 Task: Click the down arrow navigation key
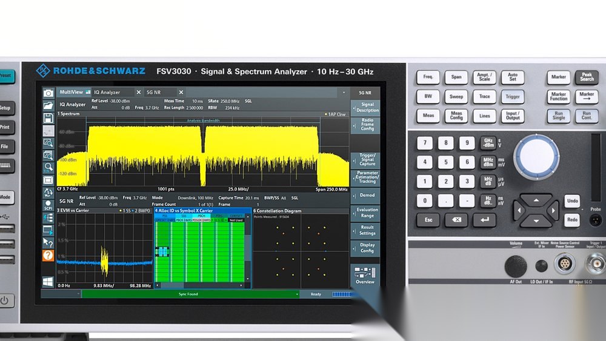(536, 221)
